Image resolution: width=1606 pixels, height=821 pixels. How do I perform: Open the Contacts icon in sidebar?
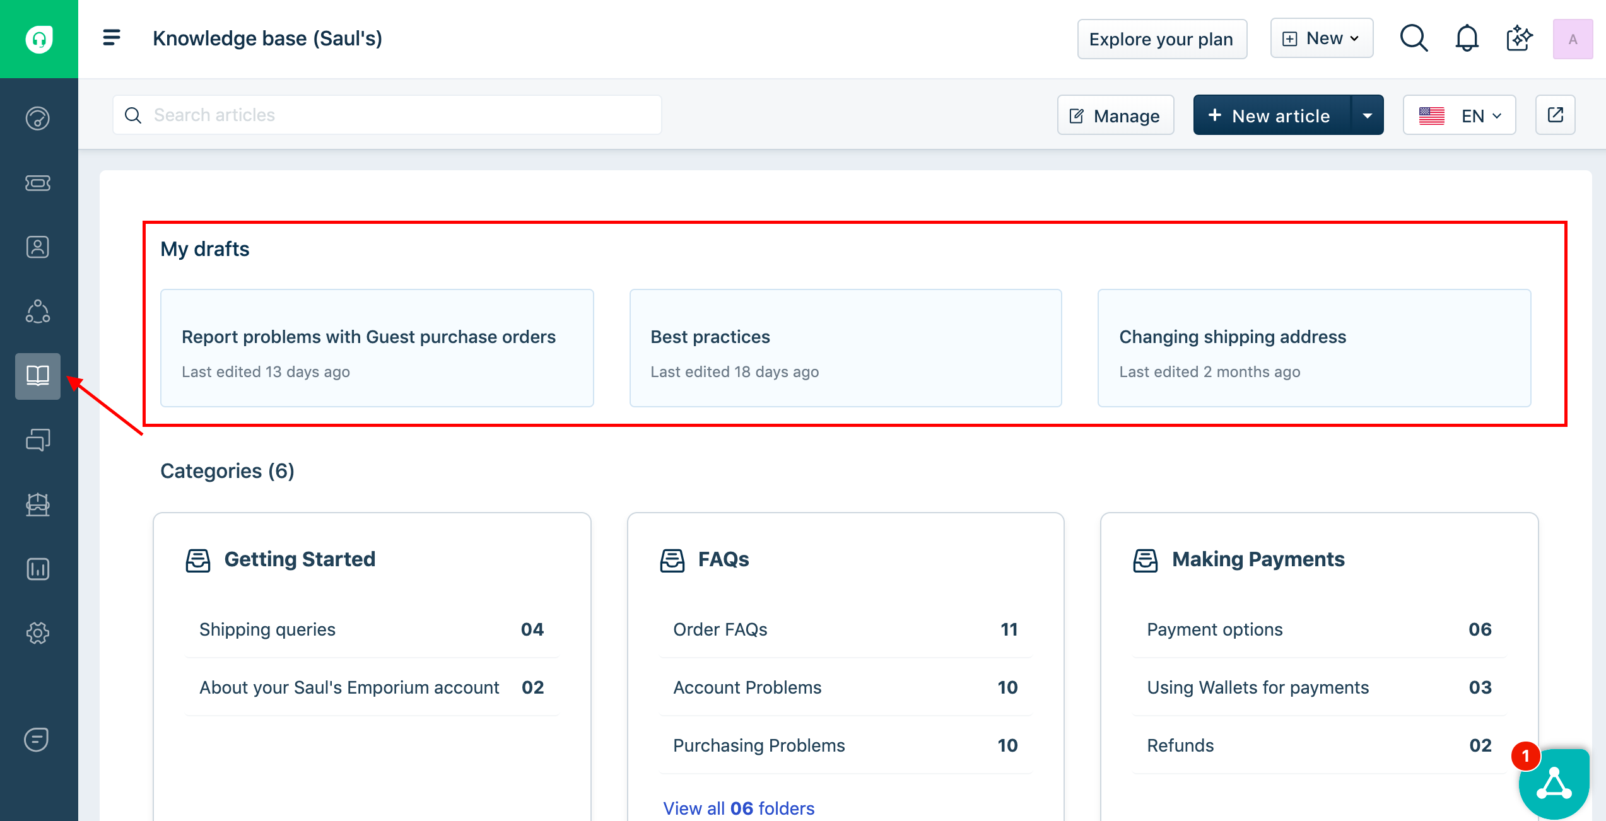point(38,247)
